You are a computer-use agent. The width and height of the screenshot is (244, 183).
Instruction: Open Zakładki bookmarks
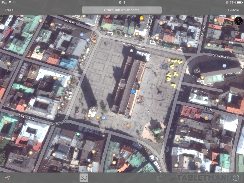click(232, 10)
